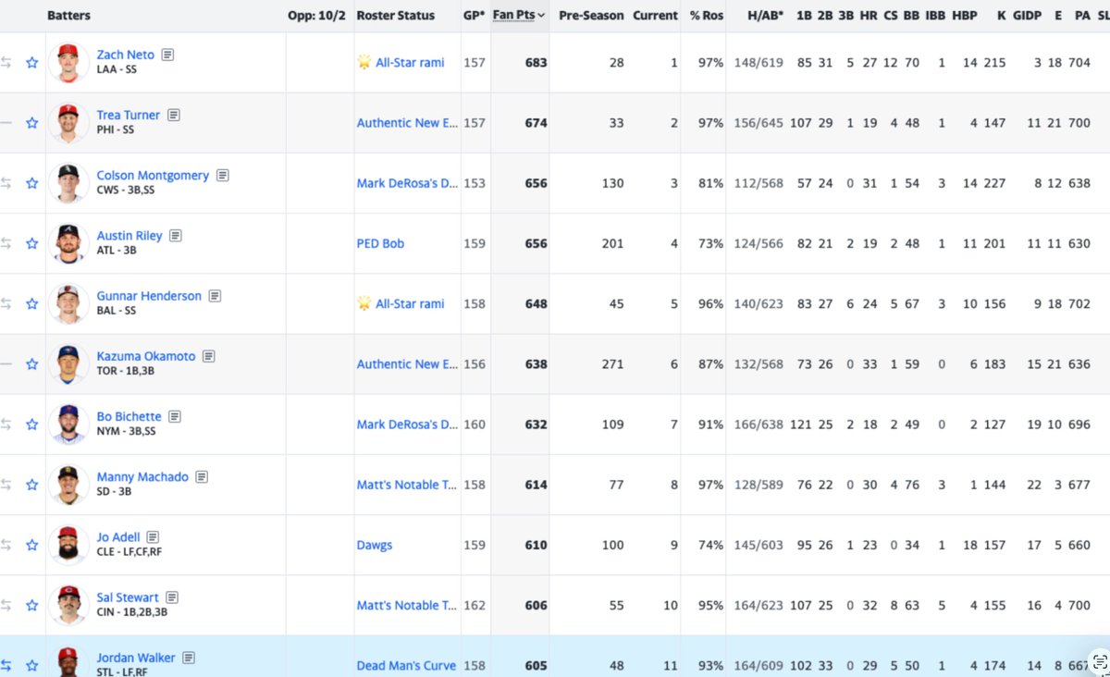Viewport: 1110px width, 677px height.
Task: Open the player note icon beside Trea Turner
Action: click(x=174, y=115)
